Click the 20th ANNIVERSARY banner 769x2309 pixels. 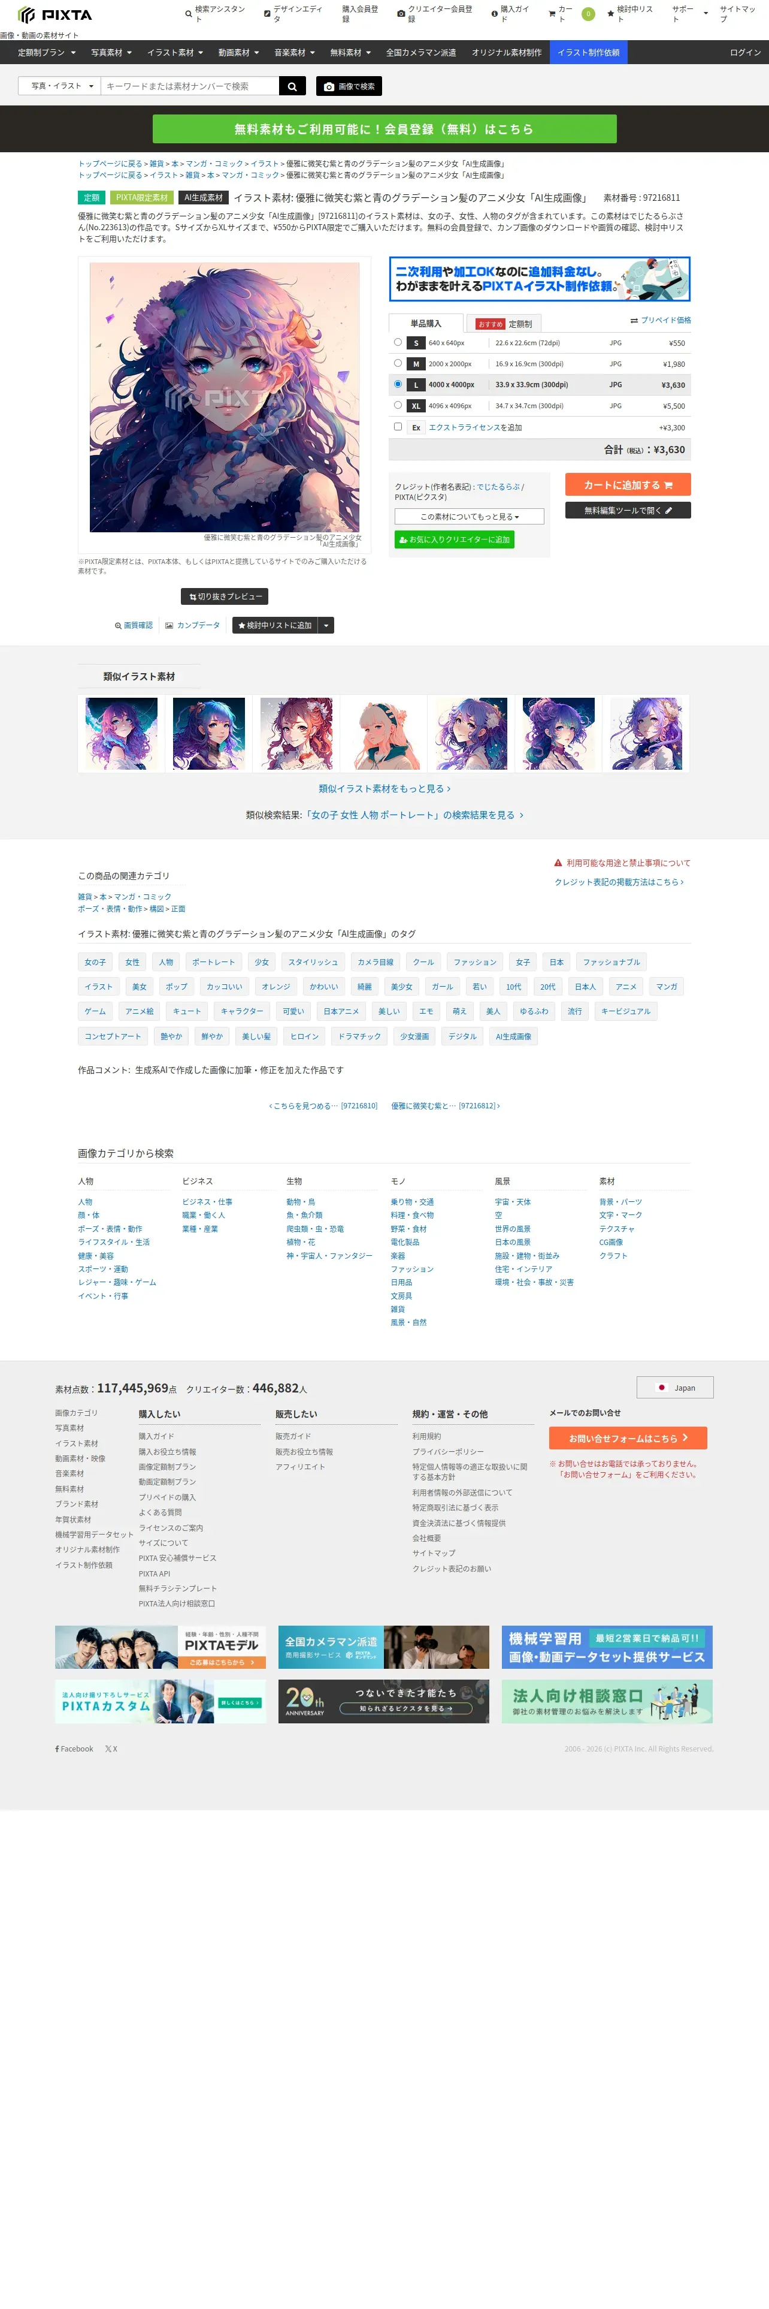click(x=384, y=1701)
